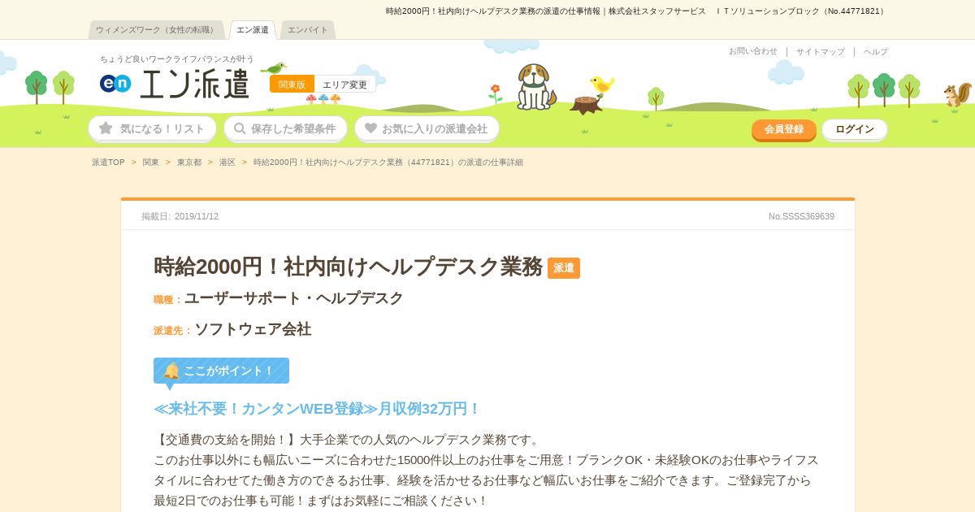This screenshot has height=512, width=975.
Task: Open the エンバイト tab
Action: click(308, 30)
